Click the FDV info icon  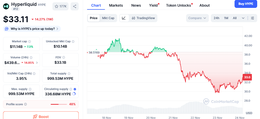[x=64, y=57]
